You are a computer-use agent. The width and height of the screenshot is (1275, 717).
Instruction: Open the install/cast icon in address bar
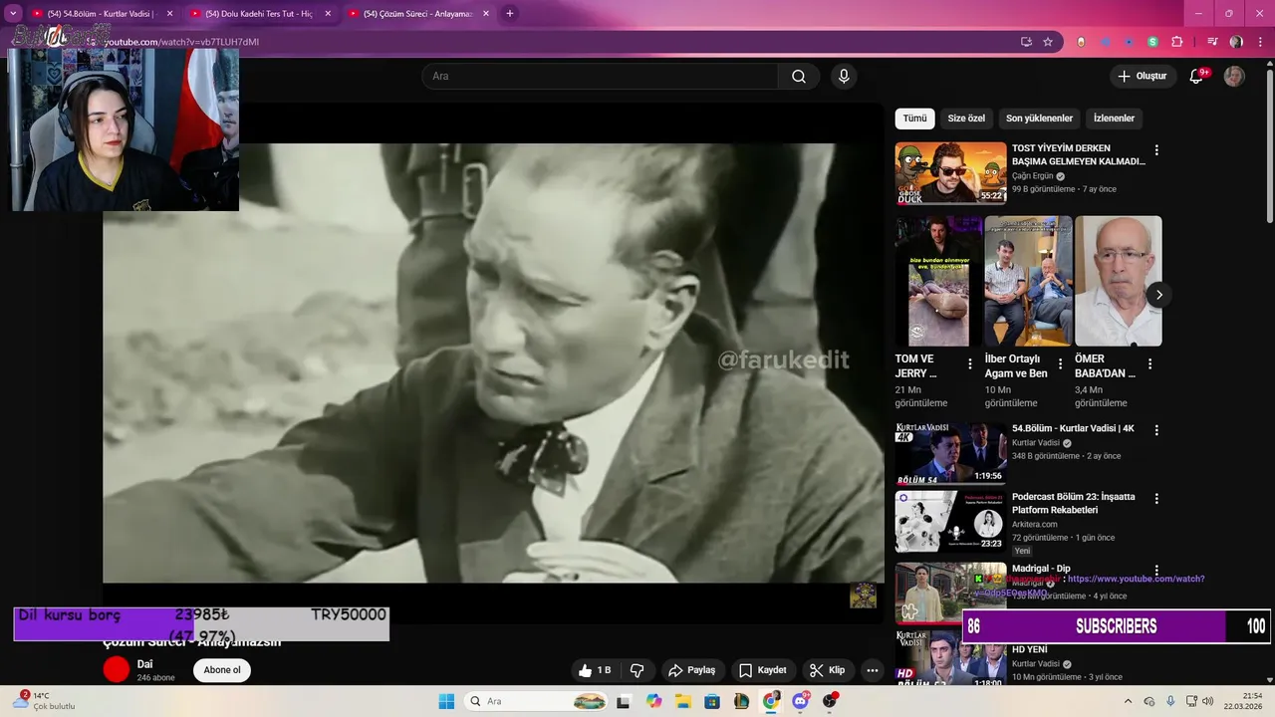tap(1026, 42)
